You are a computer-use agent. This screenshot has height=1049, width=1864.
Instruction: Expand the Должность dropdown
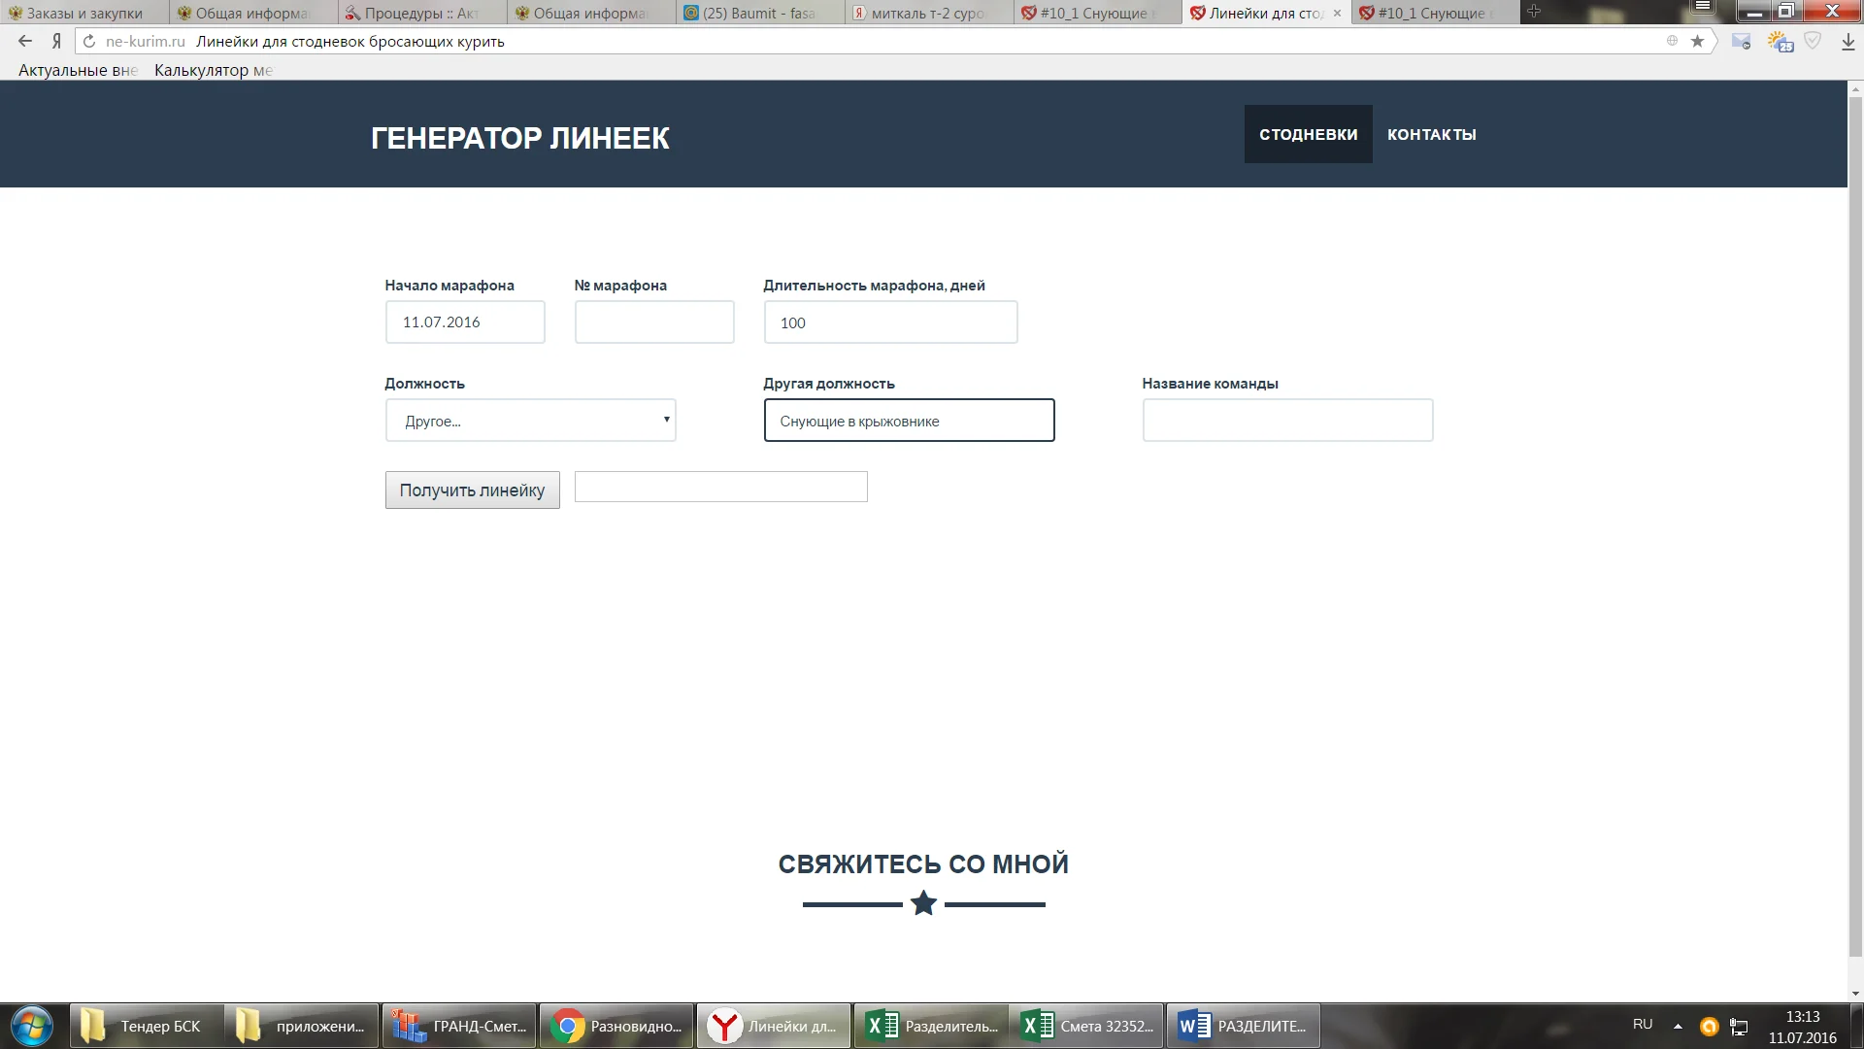[x=530, y=421]
